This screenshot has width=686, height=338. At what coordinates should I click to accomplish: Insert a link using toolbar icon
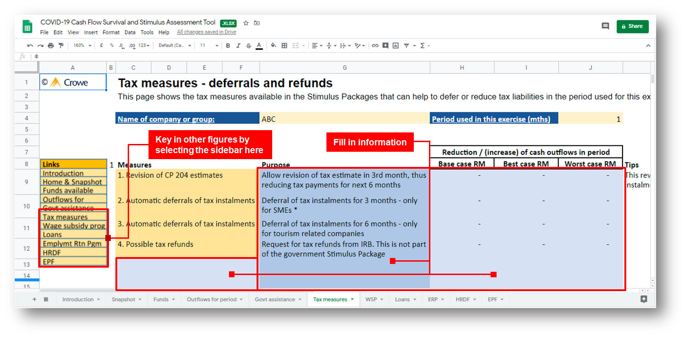[x=375, y=46]
